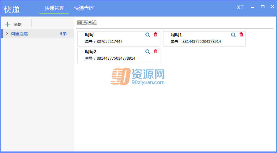Search tracking info for 呵呵 package
The image size is (277, 153).
(148, 35)
